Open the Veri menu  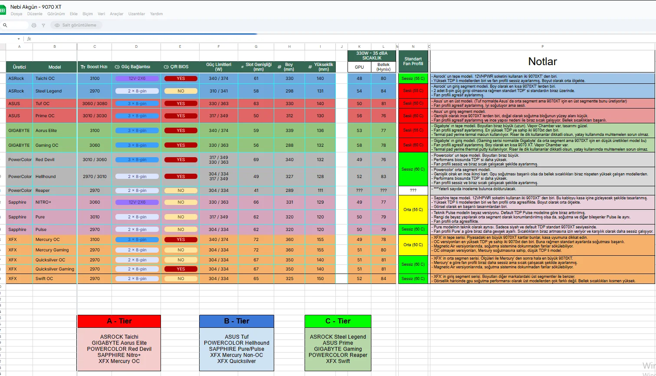102,14
